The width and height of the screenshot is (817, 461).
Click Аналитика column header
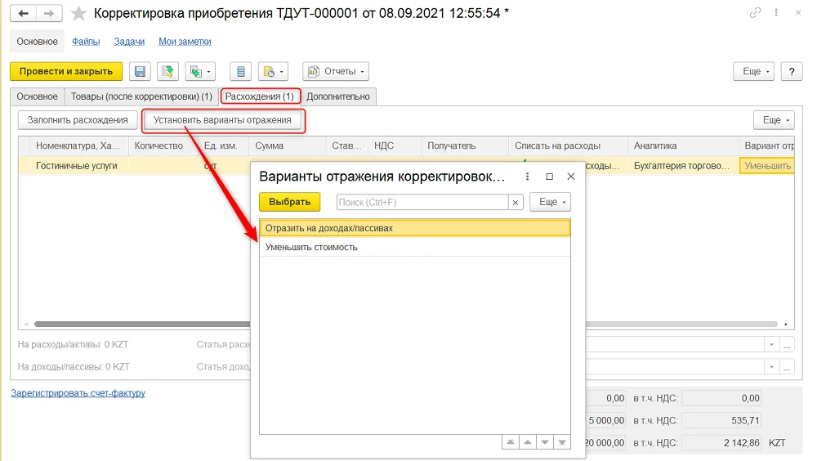[682, 146]
